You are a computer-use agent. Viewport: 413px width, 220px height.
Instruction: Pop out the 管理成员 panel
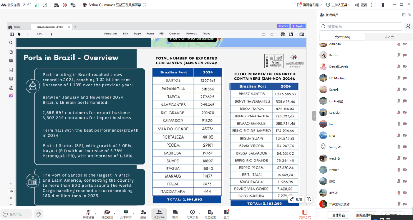(404, 15)
